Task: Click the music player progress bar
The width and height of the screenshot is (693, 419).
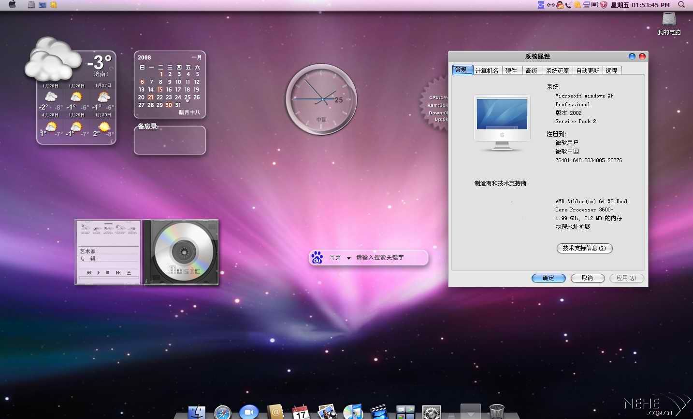Action: tap(109, 278)
